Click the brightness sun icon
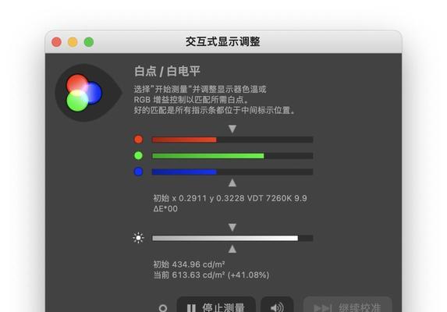Viewport: 447px width, 312px height. pyautogui.click(x=138, y=238)
